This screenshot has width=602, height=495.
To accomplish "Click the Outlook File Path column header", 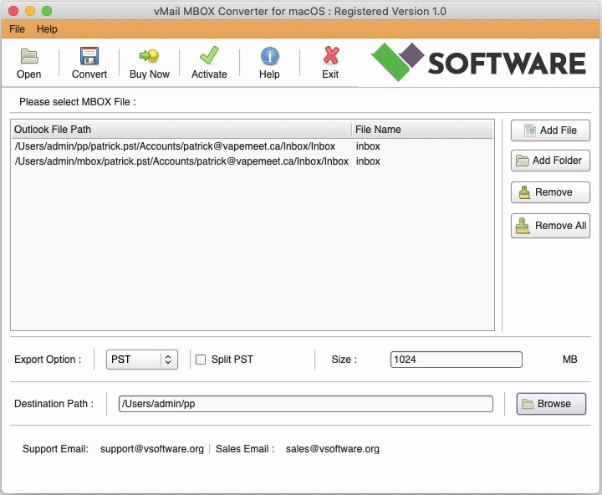I will click(180, 130).
